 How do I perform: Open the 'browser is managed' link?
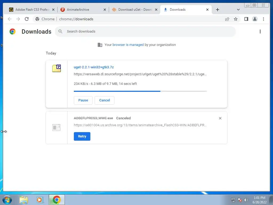pos(128,45)
